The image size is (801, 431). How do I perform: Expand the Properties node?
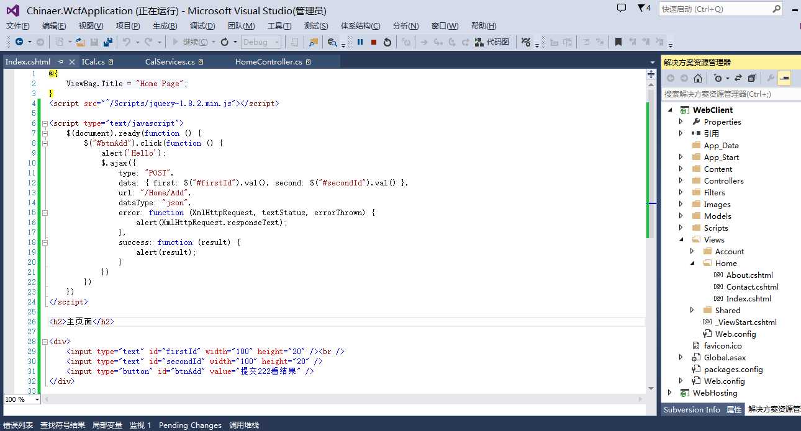[681, 122]
